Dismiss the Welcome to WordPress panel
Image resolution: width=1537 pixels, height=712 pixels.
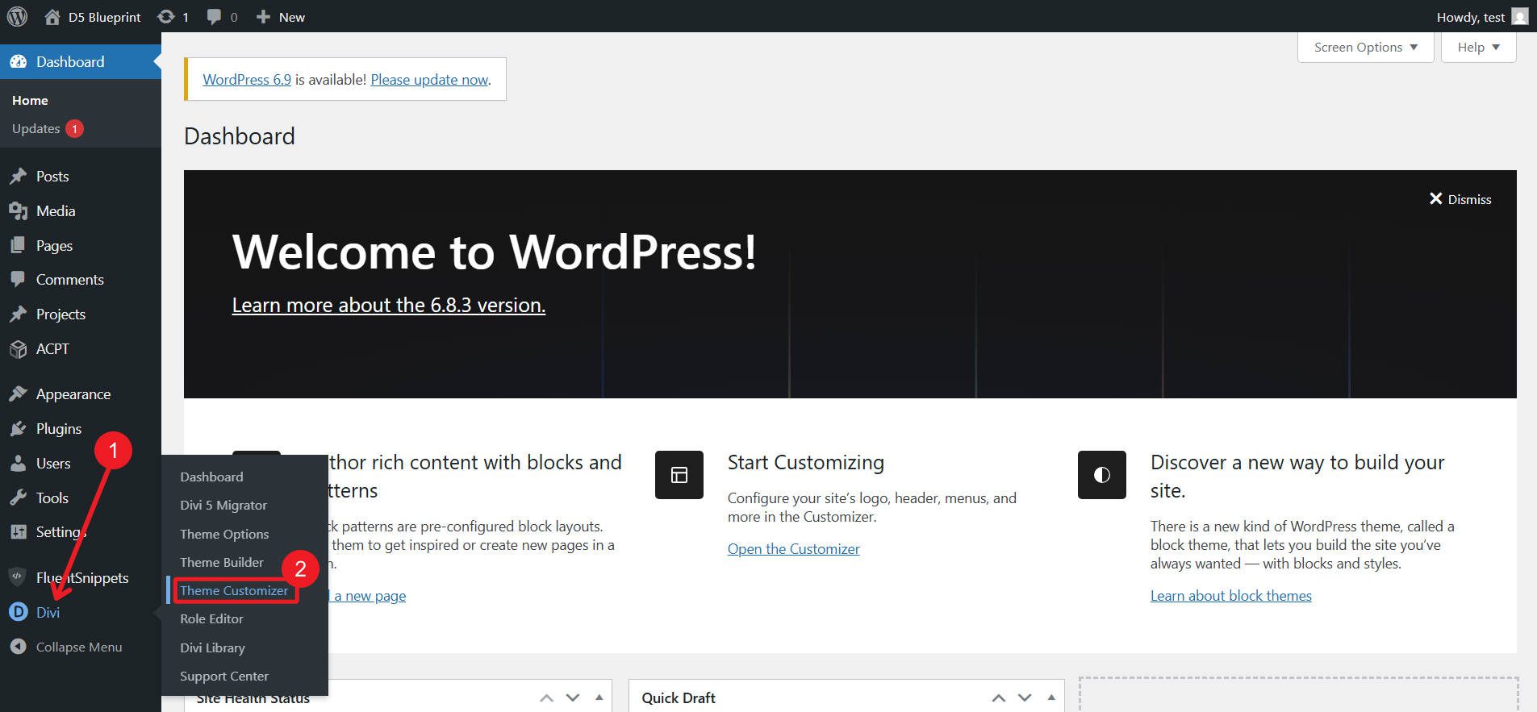tap(1460, 199)
